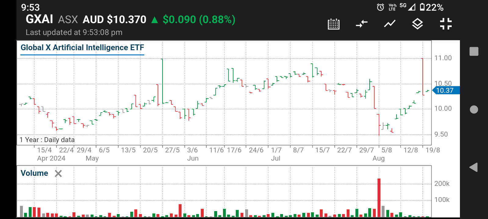
Task: Tap the Android recent apps square button
Action: tap(474, 51)
